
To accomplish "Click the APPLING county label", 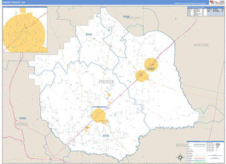I will [133, 18].
